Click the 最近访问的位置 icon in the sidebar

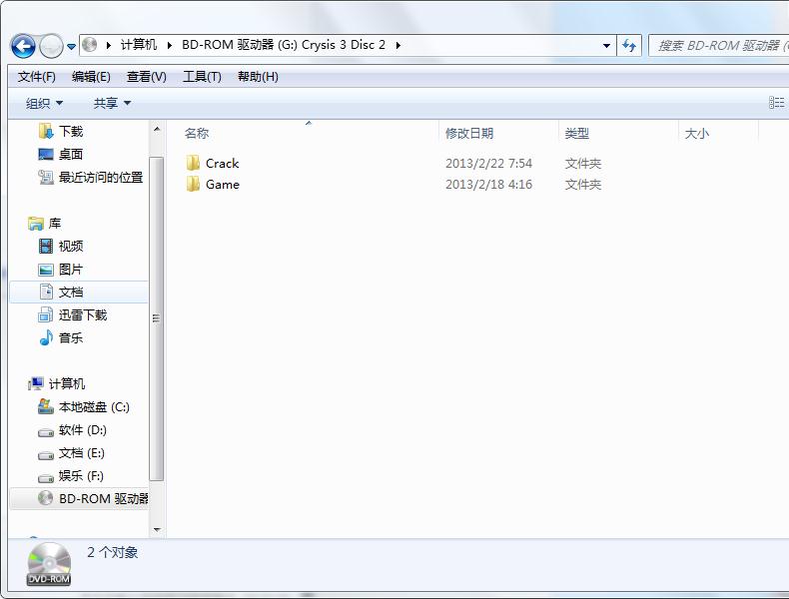46,177
